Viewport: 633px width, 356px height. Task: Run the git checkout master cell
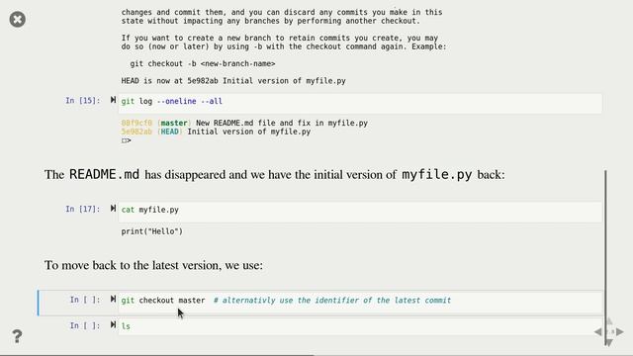click(113, 299)
